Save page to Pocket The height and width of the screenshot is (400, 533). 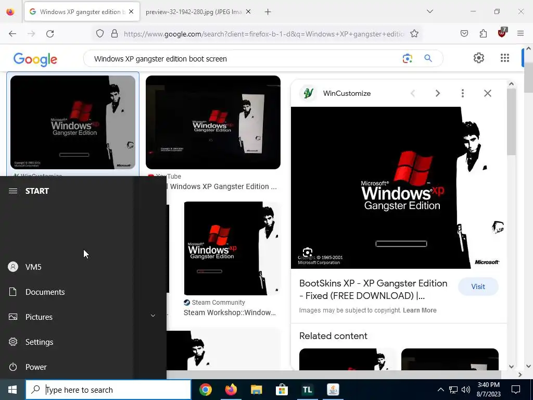pos(464,33)
